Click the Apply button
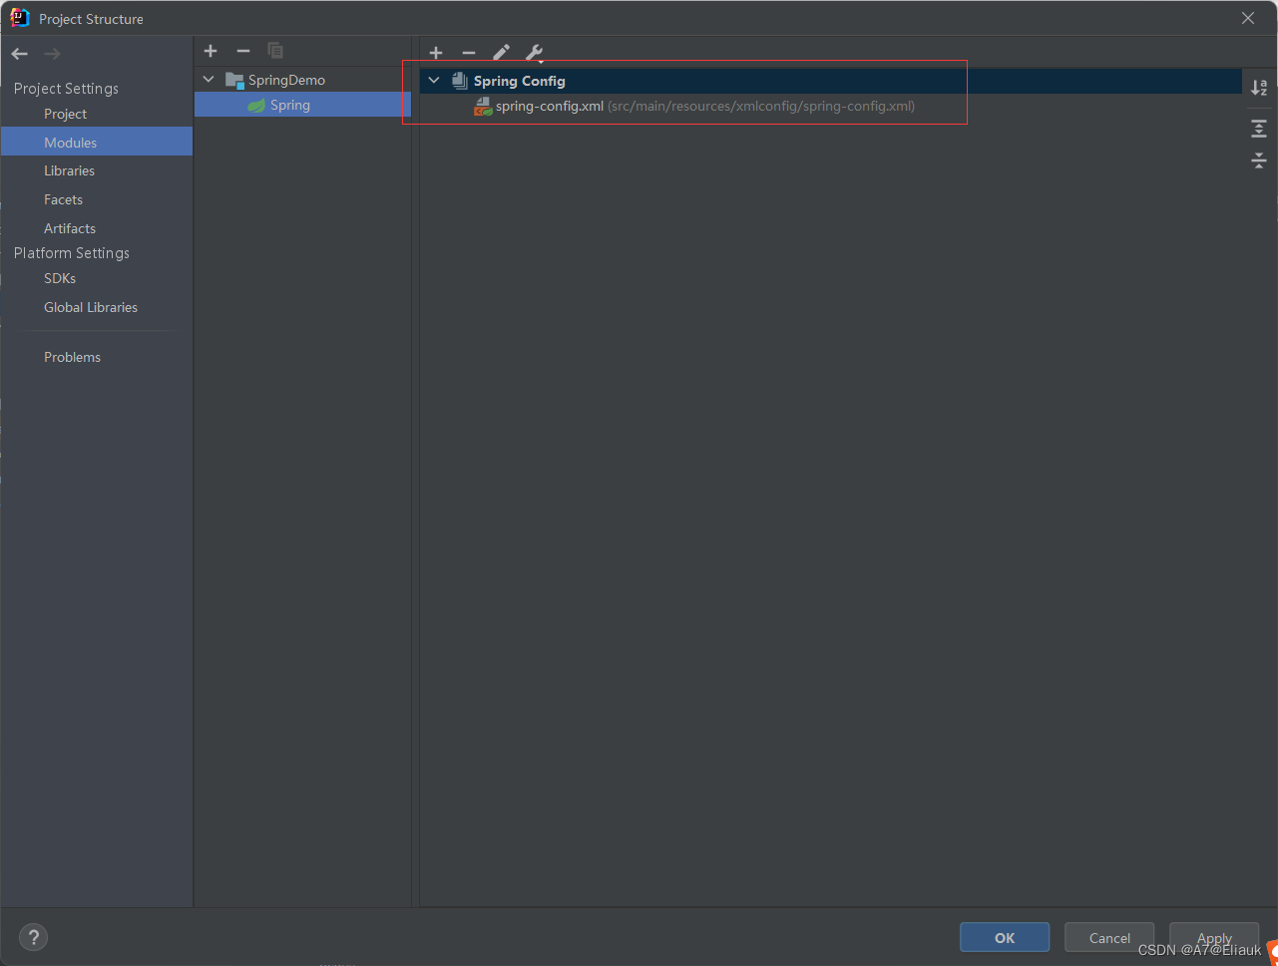Screen dimensions: 1278x966 click(1214, 938)
